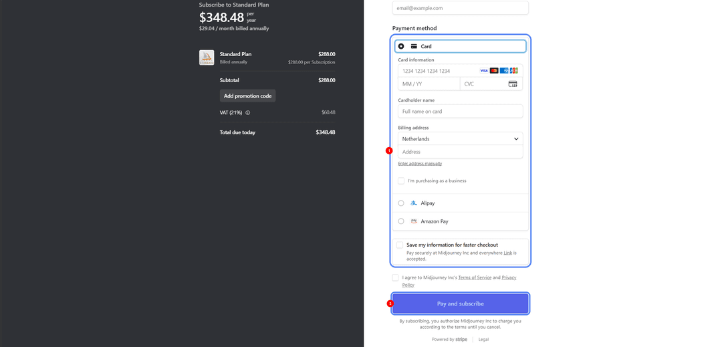Screen dimensions: 722x347
Task: Focus the Full name on card field
Action: click(x=461, y=112)
